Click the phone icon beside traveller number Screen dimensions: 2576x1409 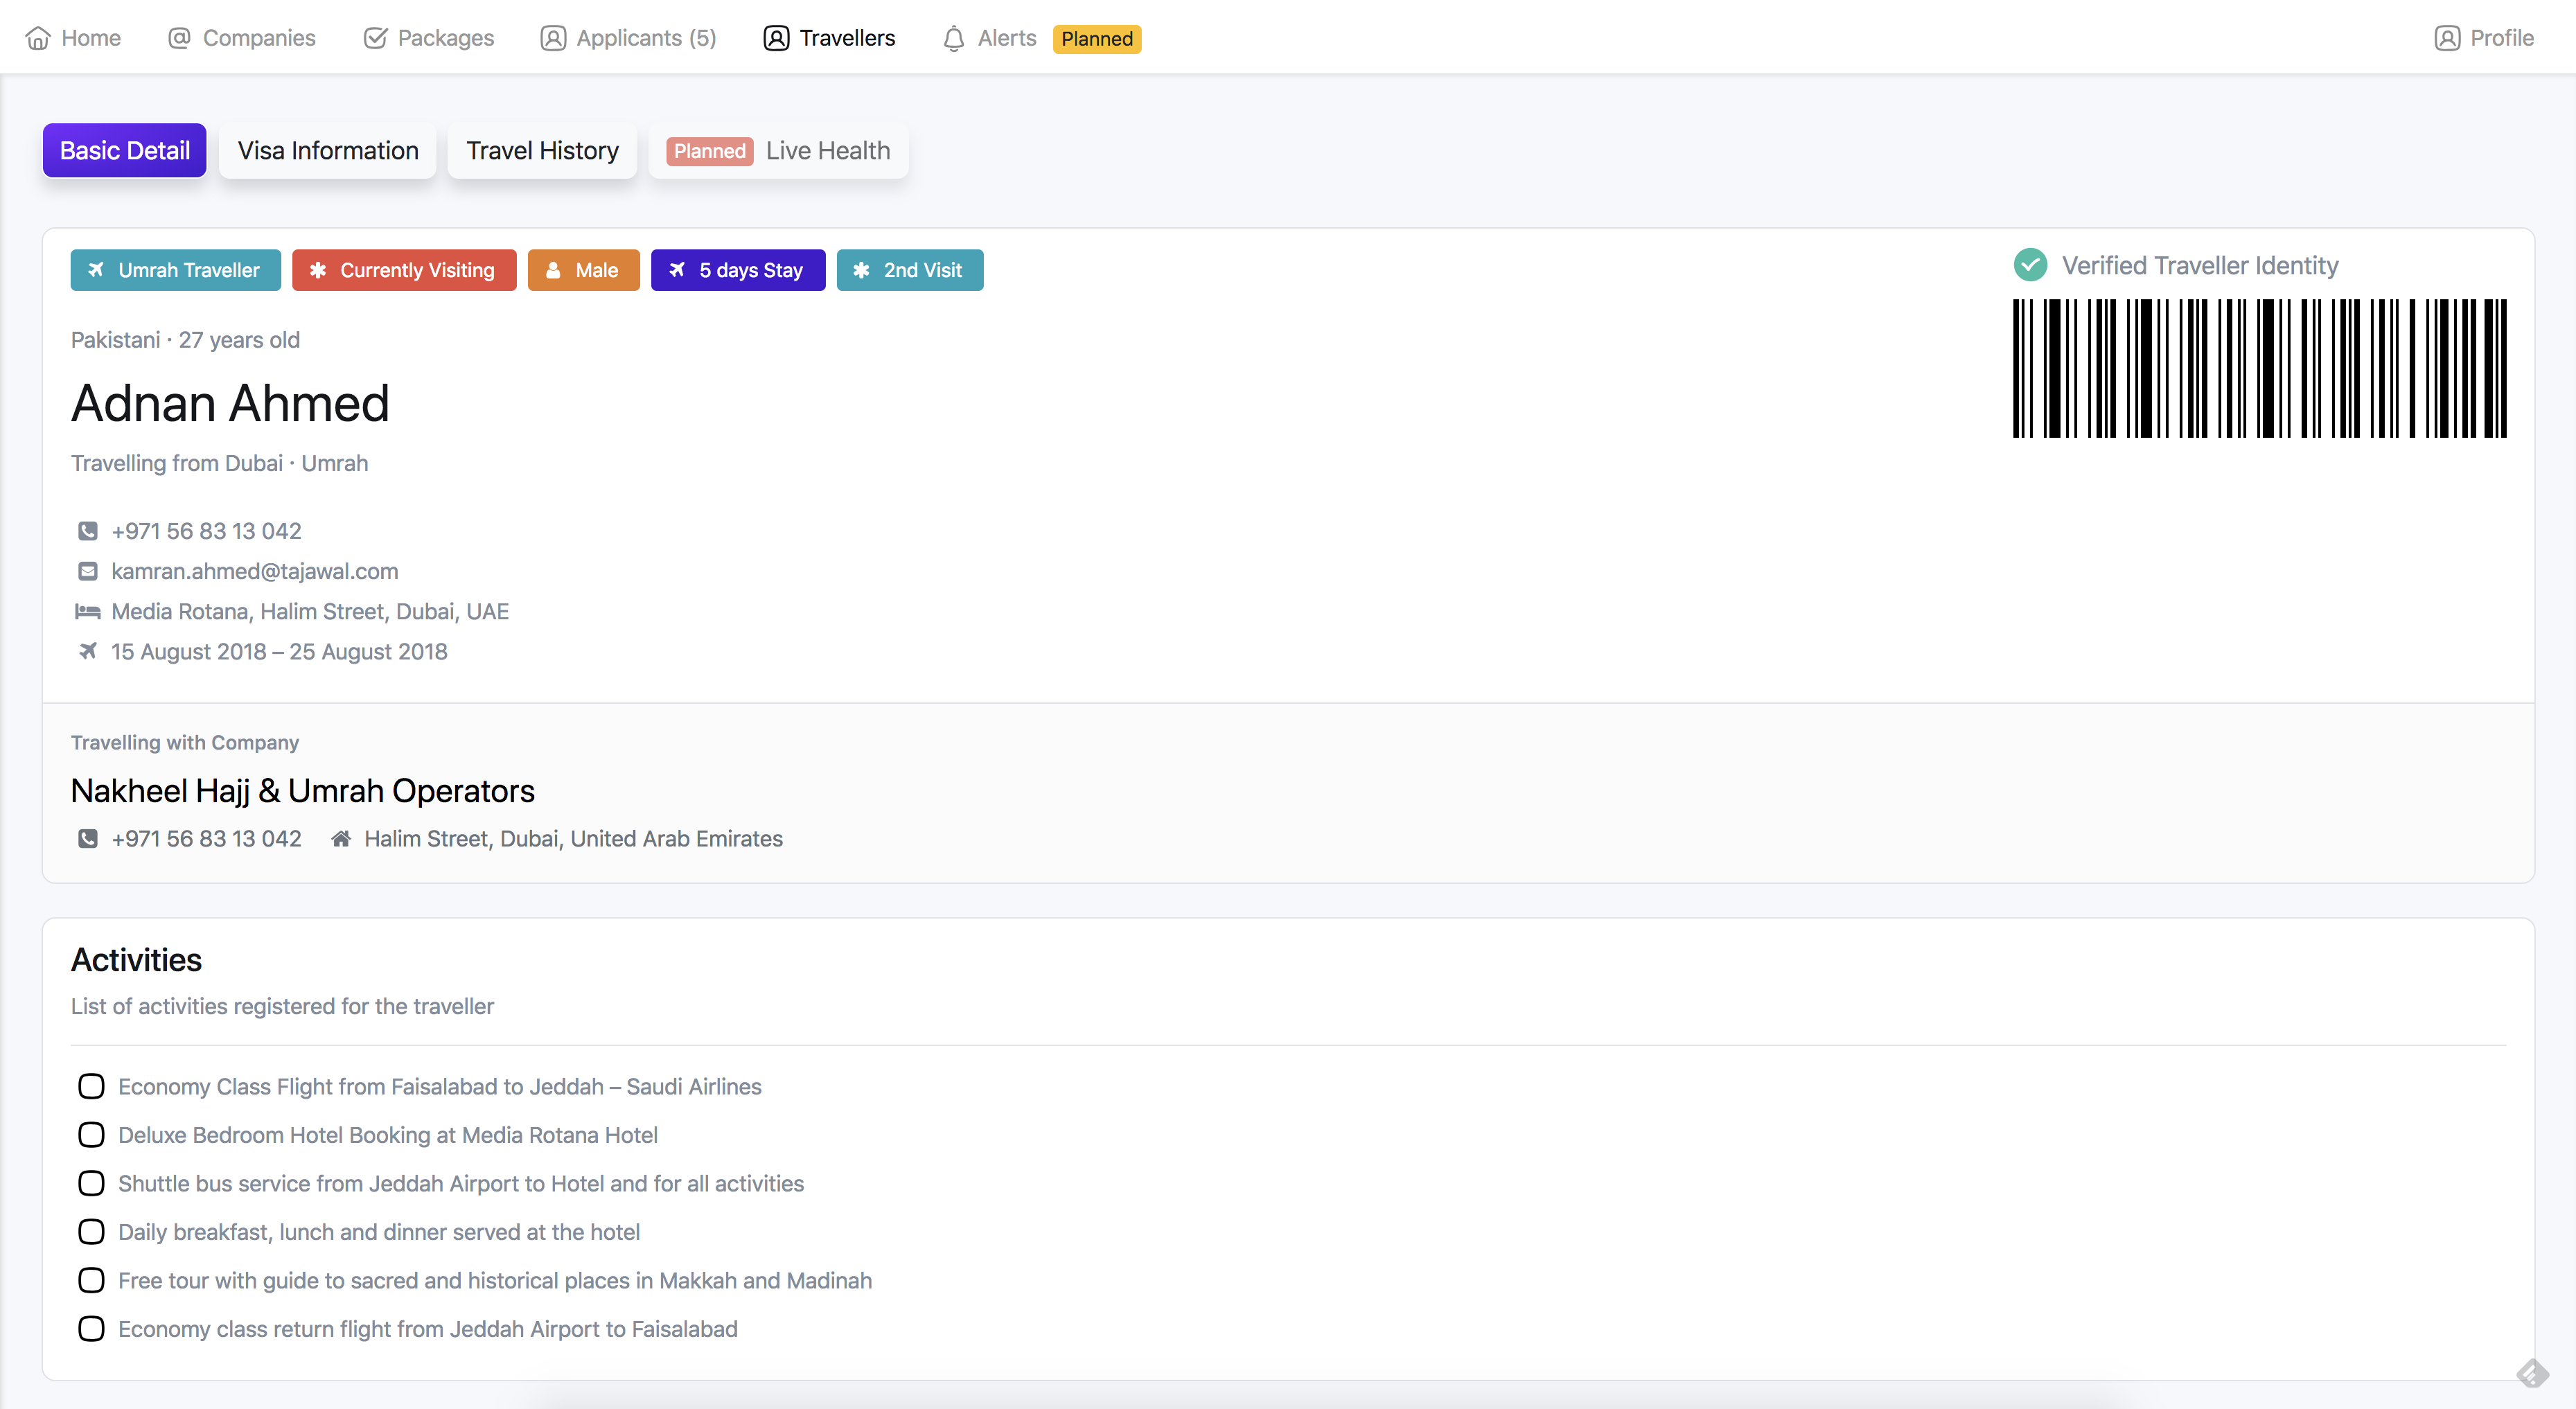click(88, 531)
